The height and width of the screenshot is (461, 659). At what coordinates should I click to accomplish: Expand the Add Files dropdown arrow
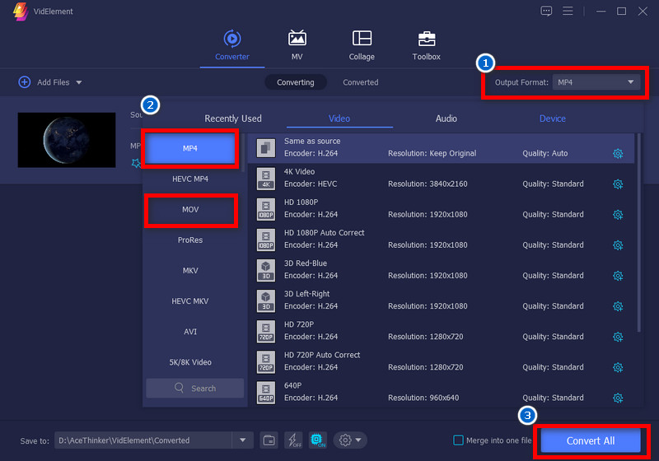click(79, 82)
